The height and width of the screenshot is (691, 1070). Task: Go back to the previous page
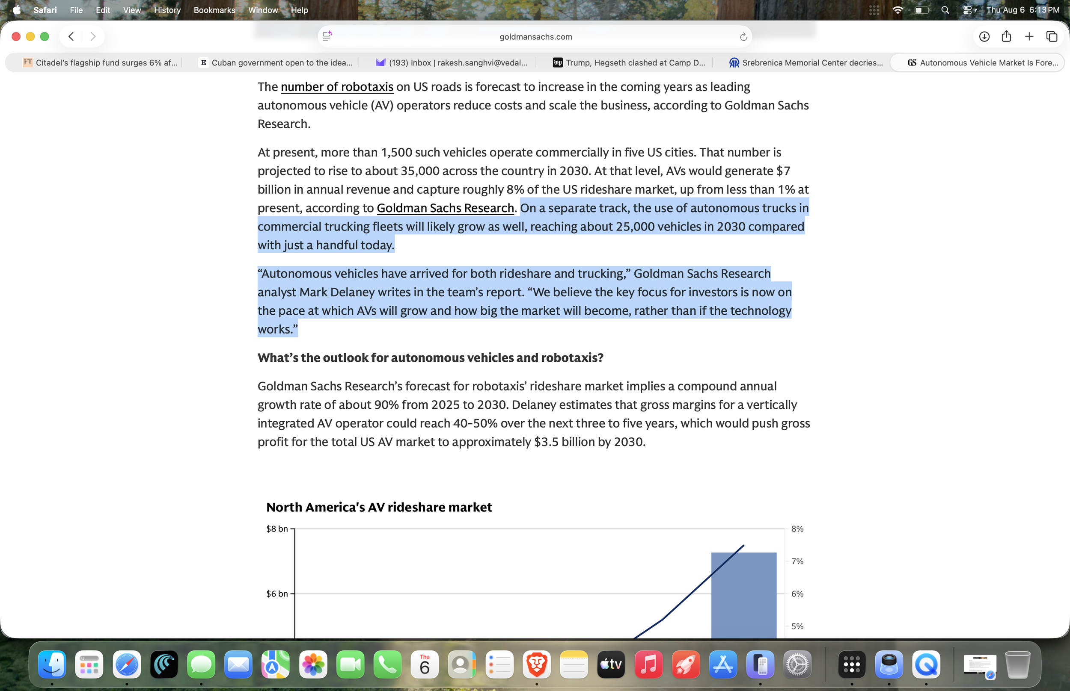pos(71,36)
